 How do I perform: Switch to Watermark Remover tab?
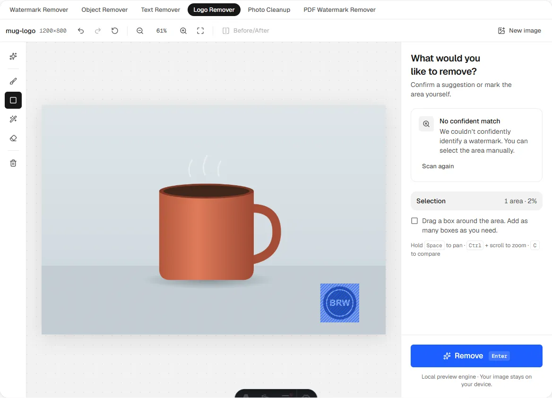point(39,10)
